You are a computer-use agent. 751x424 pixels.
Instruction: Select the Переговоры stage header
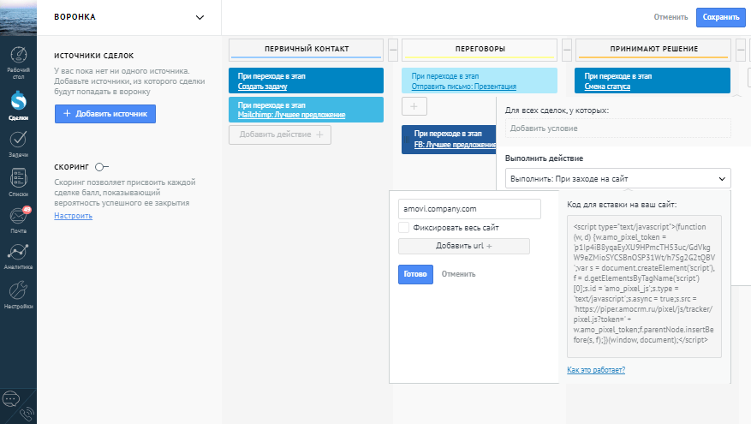click(480, 49)
